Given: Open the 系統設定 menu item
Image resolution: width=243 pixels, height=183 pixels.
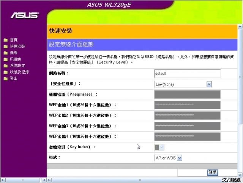Looking at the screenshot, I should click(x=17, y=66).
